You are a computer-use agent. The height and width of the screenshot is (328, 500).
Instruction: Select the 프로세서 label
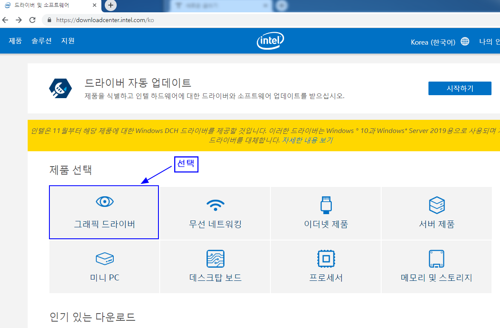326,277
